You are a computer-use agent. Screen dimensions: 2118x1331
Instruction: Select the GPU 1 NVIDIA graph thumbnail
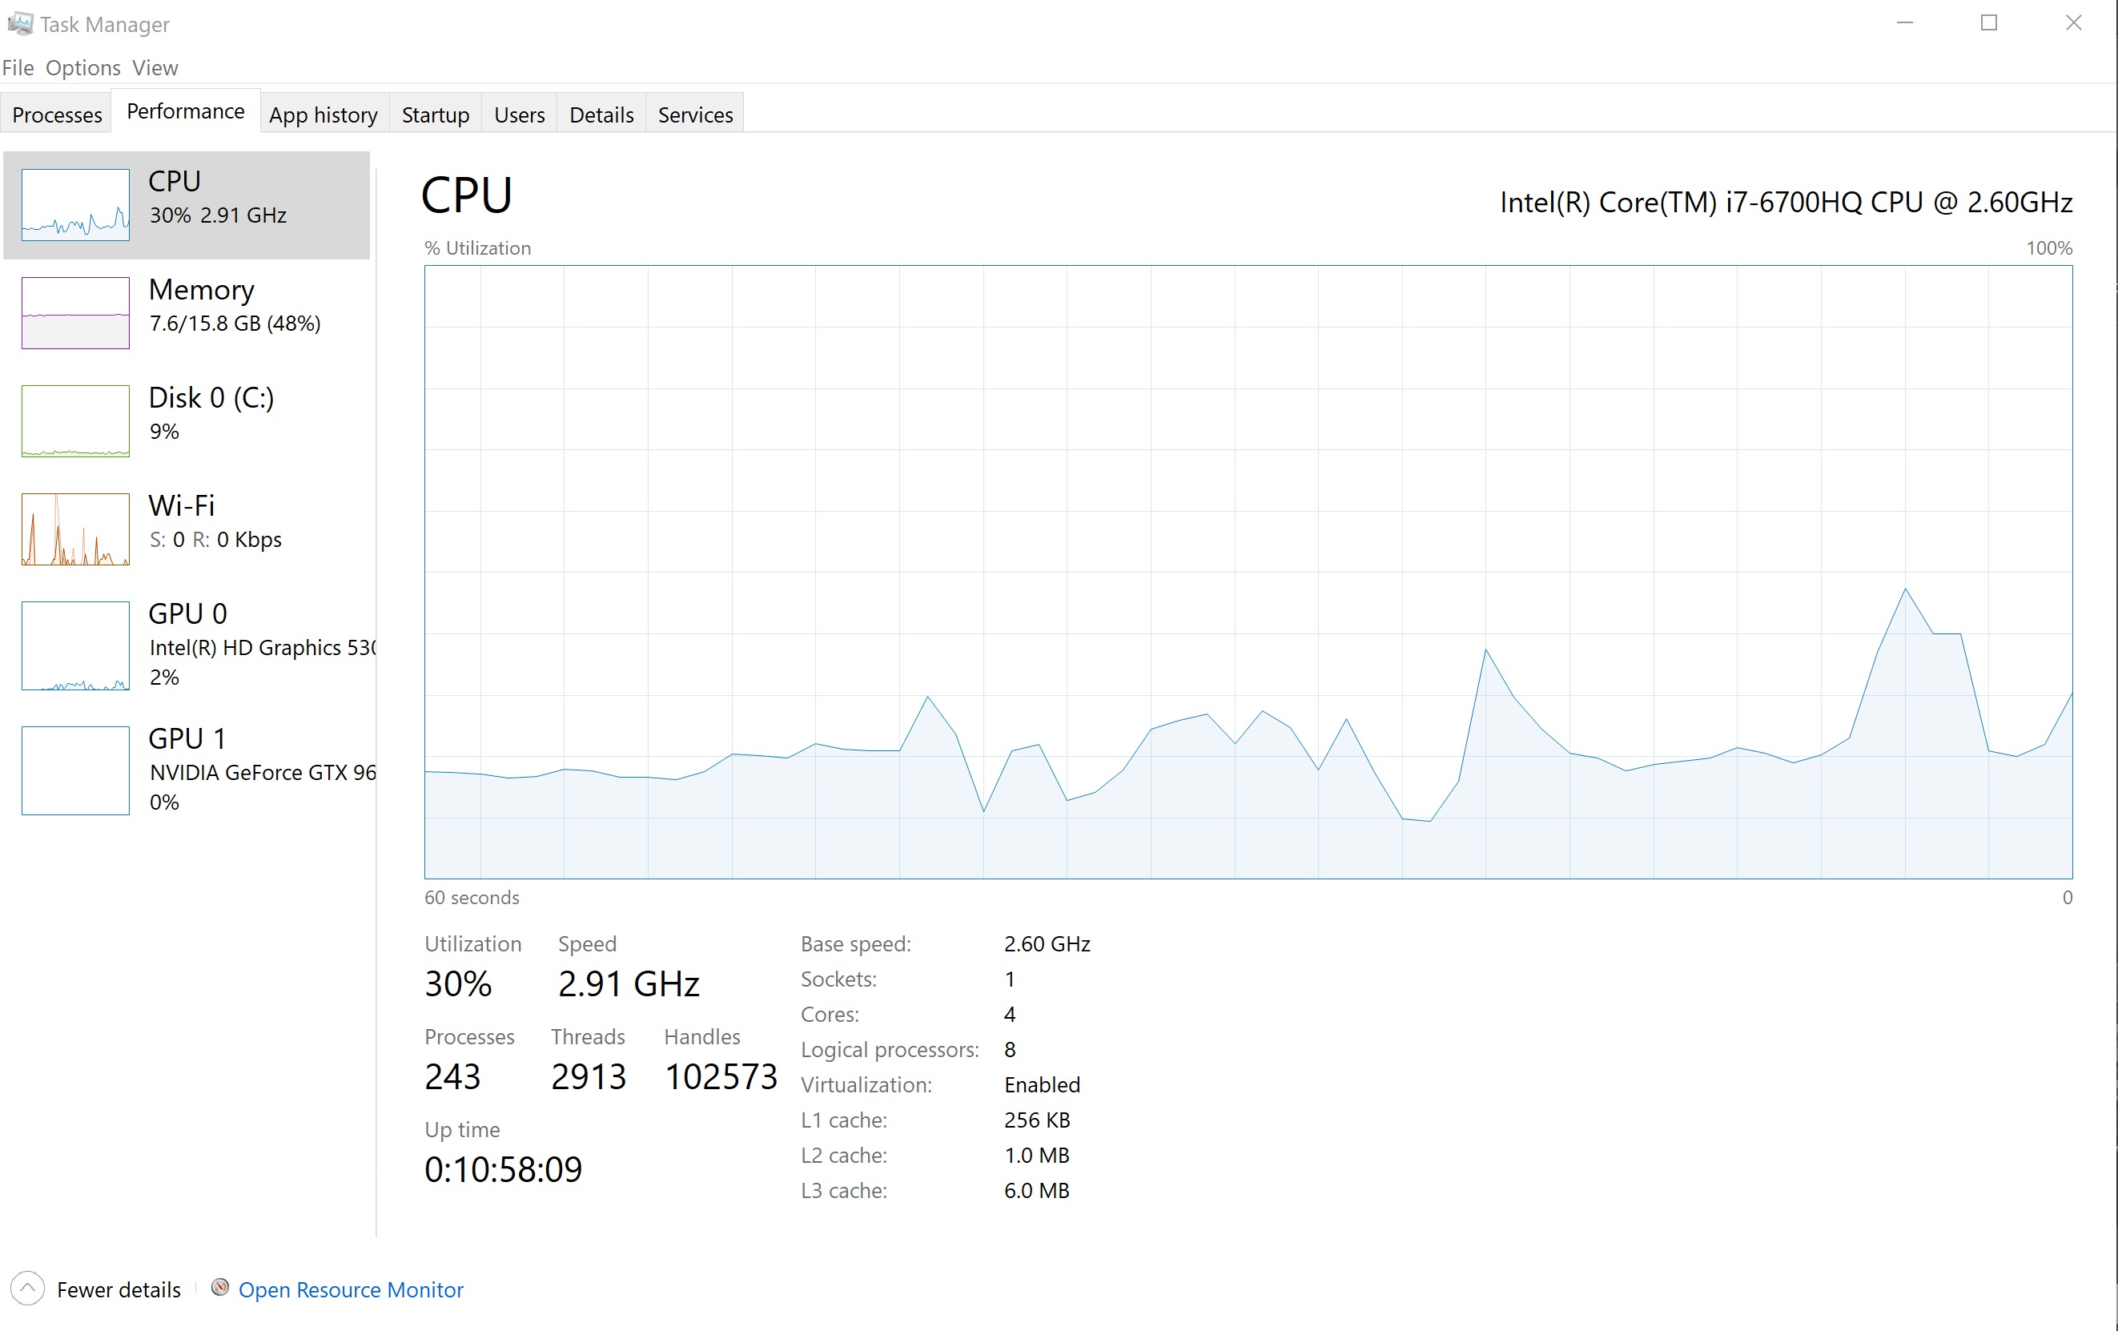click(x=75, y=770)
